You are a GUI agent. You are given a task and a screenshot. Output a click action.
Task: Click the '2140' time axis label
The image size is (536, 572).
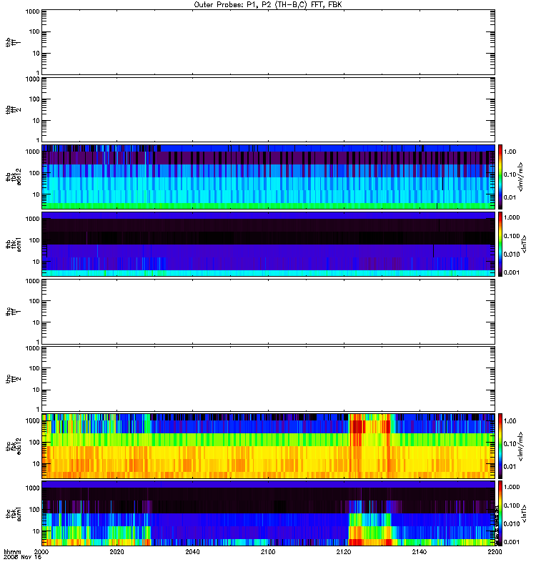point(420,551)
